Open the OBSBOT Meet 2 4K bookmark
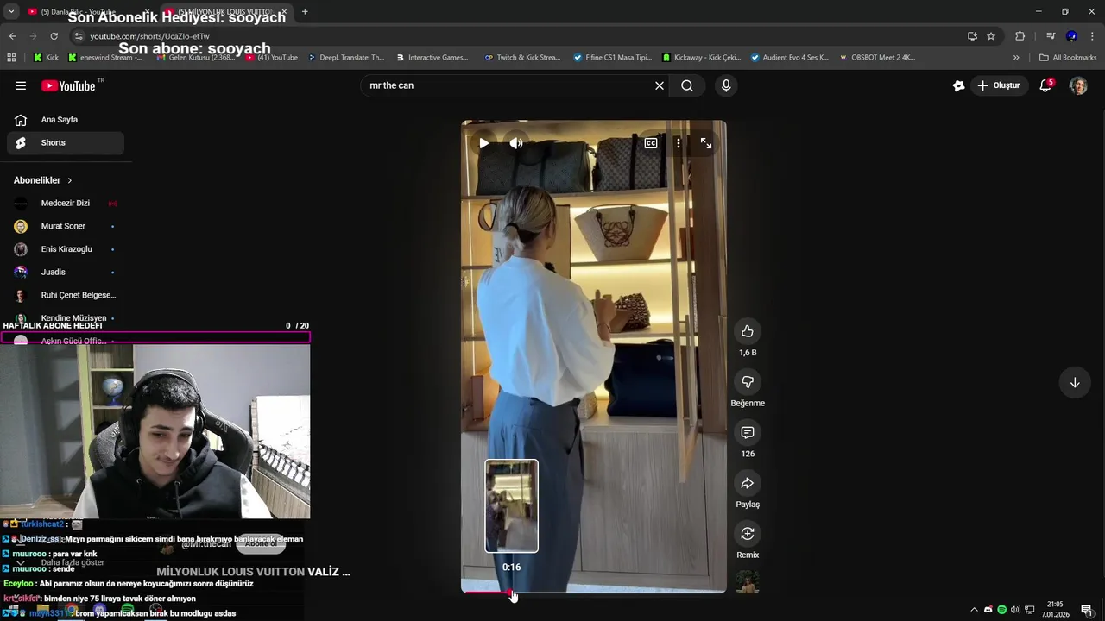Viewport: 1105px width, 621px height. [x=876, y=57]
